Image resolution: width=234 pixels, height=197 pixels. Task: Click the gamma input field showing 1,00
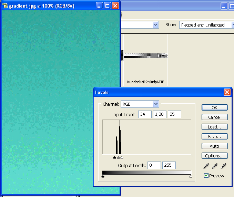pos(160,114)
